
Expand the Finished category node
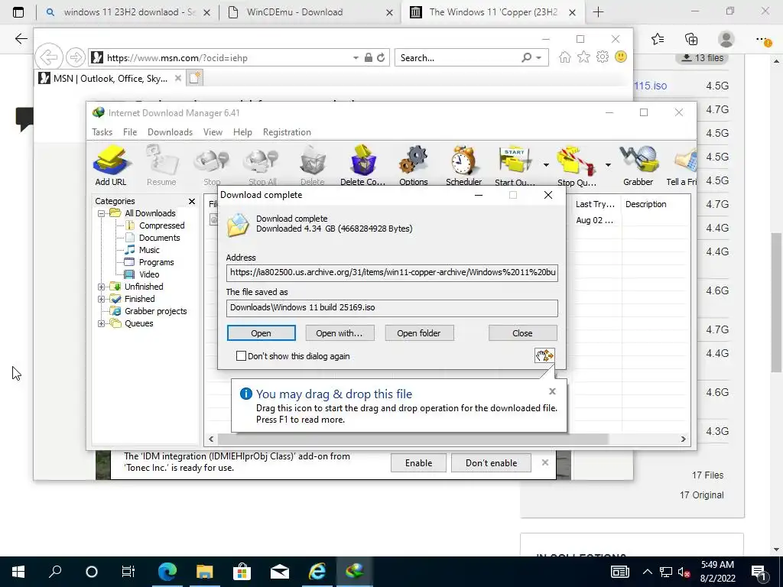(x=102, y=299)
